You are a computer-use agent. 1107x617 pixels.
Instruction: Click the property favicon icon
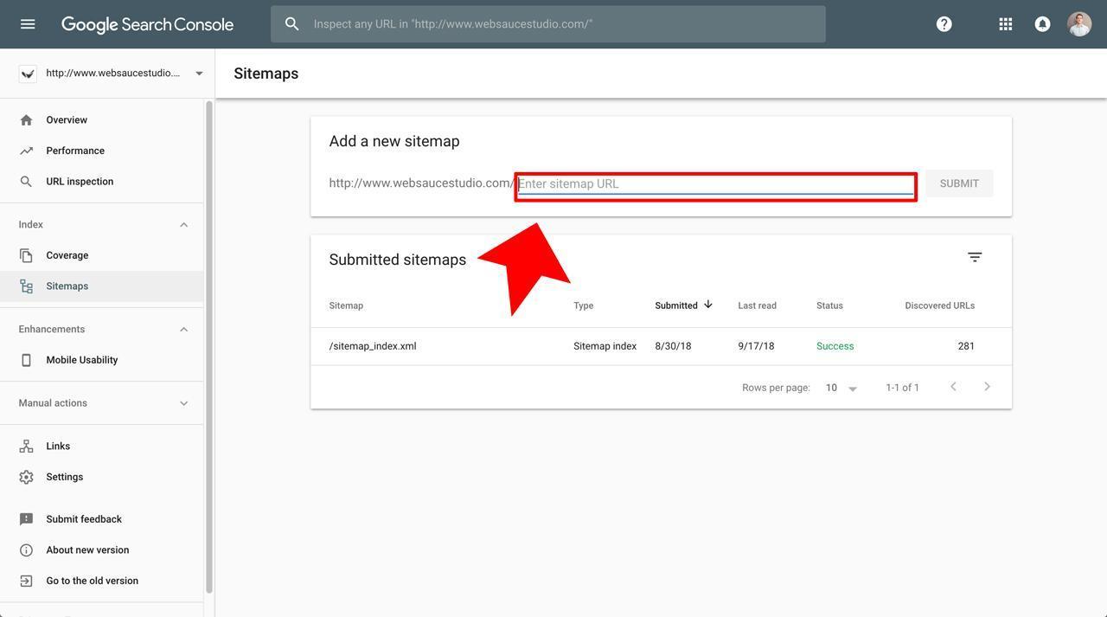click(28, 74)
